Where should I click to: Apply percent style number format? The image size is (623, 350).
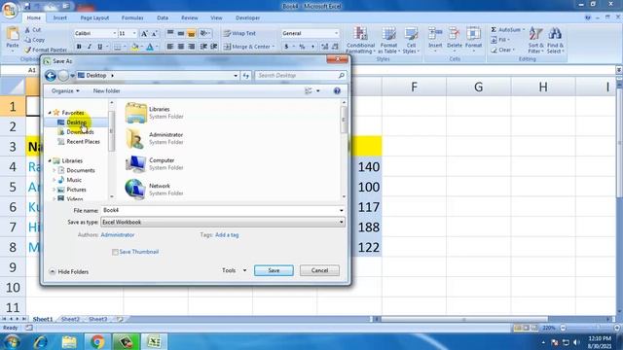[x=302, y=47]
